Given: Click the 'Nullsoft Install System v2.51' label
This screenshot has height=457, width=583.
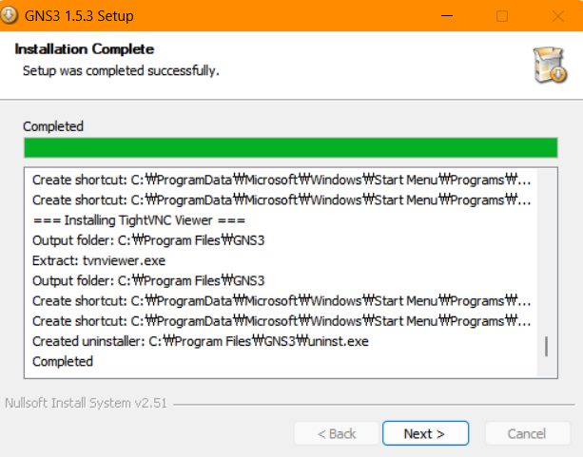Looking at the screenshot, I should click(86, 403).
